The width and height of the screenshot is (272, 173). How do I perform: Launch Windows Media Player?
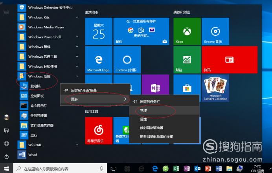48,27
